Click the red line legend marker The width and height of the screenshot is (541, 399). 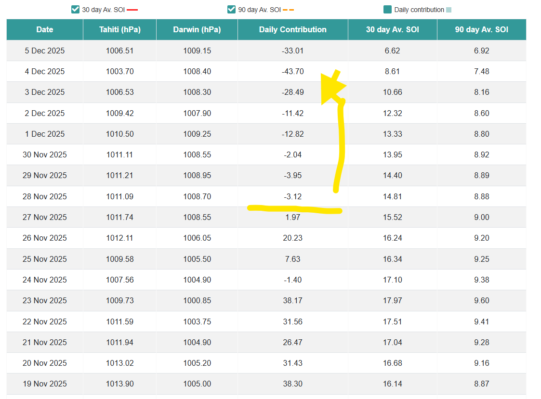pos(132,10)
